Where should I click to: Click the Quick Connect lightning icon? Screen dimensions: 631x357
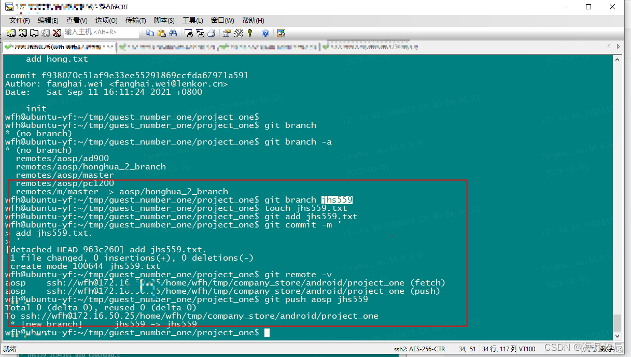pyautogui.click(x=22, y=33)
